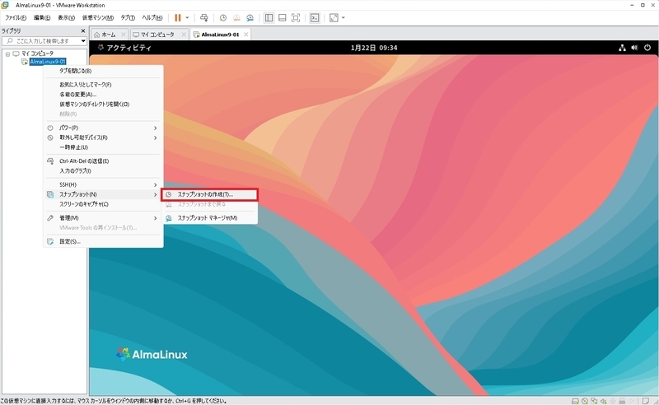Image resolution: width=659 pixels, height=405 pixels.
Task: Open the 編集 menu
Action: click(x=42, y=17)
